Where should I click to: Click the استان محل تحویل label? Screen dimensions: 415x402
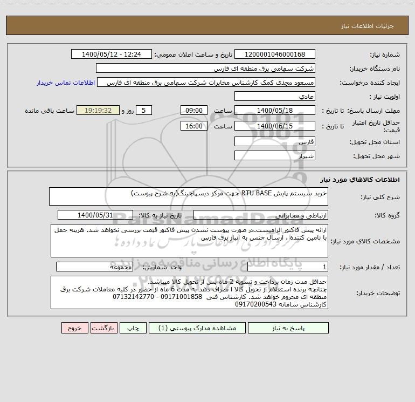tap(375, 142)
